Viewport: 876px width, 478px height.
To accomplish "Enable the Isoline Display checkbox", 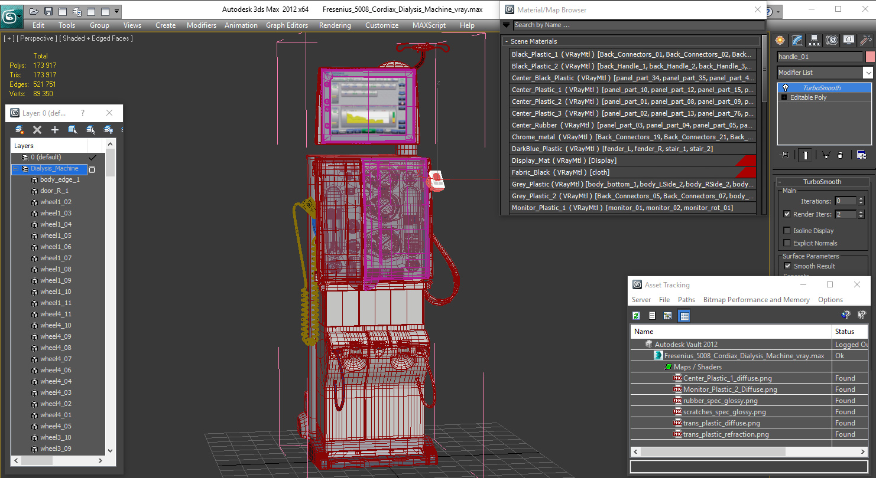I will (x=787, y=231).
